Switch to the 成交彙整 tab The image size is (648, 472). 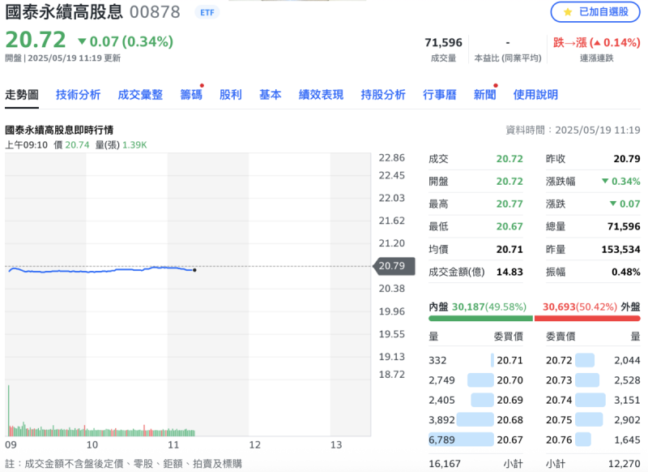coord(140,95)
